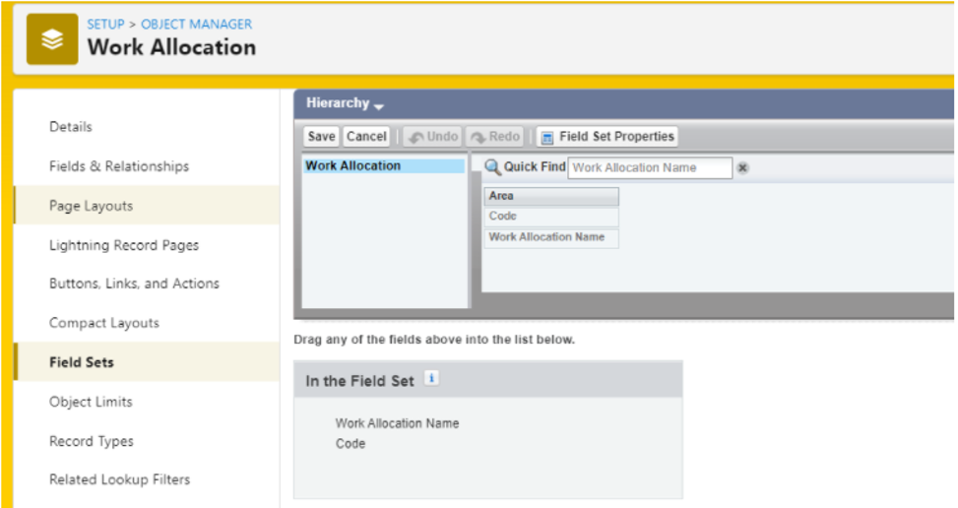Click the Quick Find magnifier icon
The height and width of the screenshot is (508, 958).
tap(493, 167)
